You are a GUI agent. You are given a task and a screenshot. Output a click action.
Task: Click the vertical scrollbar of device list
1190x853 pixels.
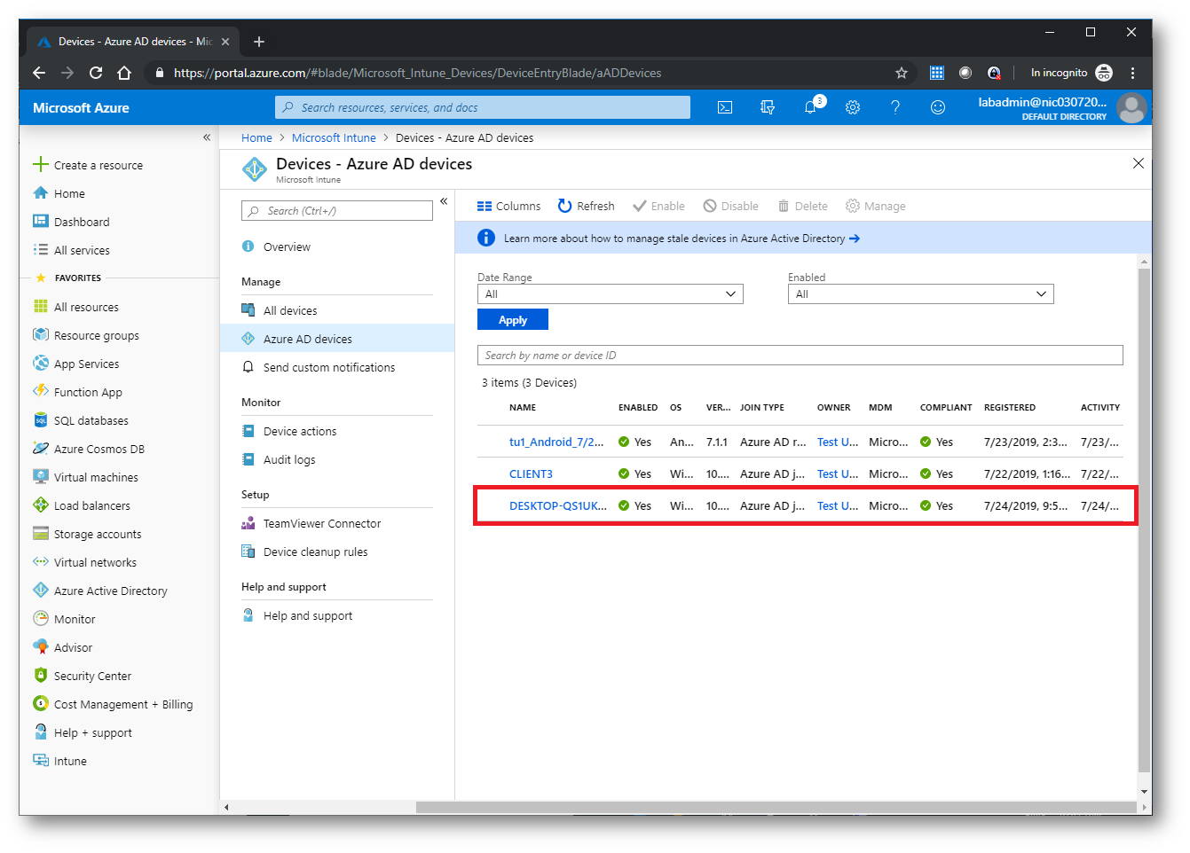(x=1144, y=520)
